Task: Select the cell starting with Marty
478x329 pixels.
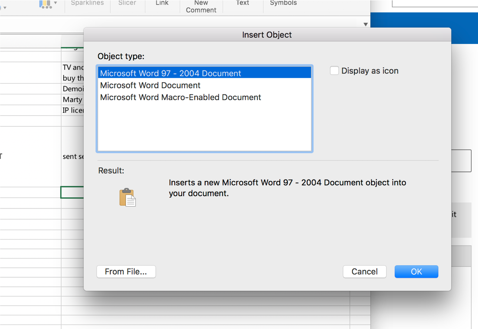Action: (x=73, y=99)
